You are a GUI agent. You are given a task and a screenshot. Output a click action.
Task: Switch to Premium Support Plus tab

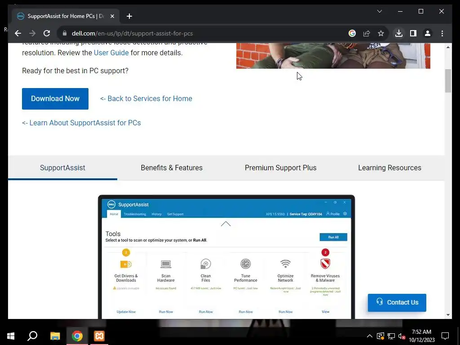[x=280, y=168]
